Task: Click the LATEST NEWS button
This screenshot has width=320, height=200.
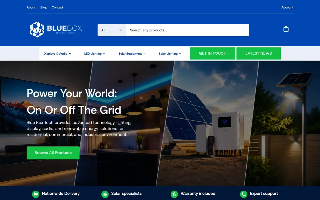Action: click(258, 53)
